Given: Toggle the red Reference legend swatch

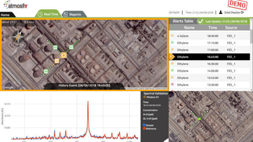Looking at the screenshot, I should click(x=144, y=128).
